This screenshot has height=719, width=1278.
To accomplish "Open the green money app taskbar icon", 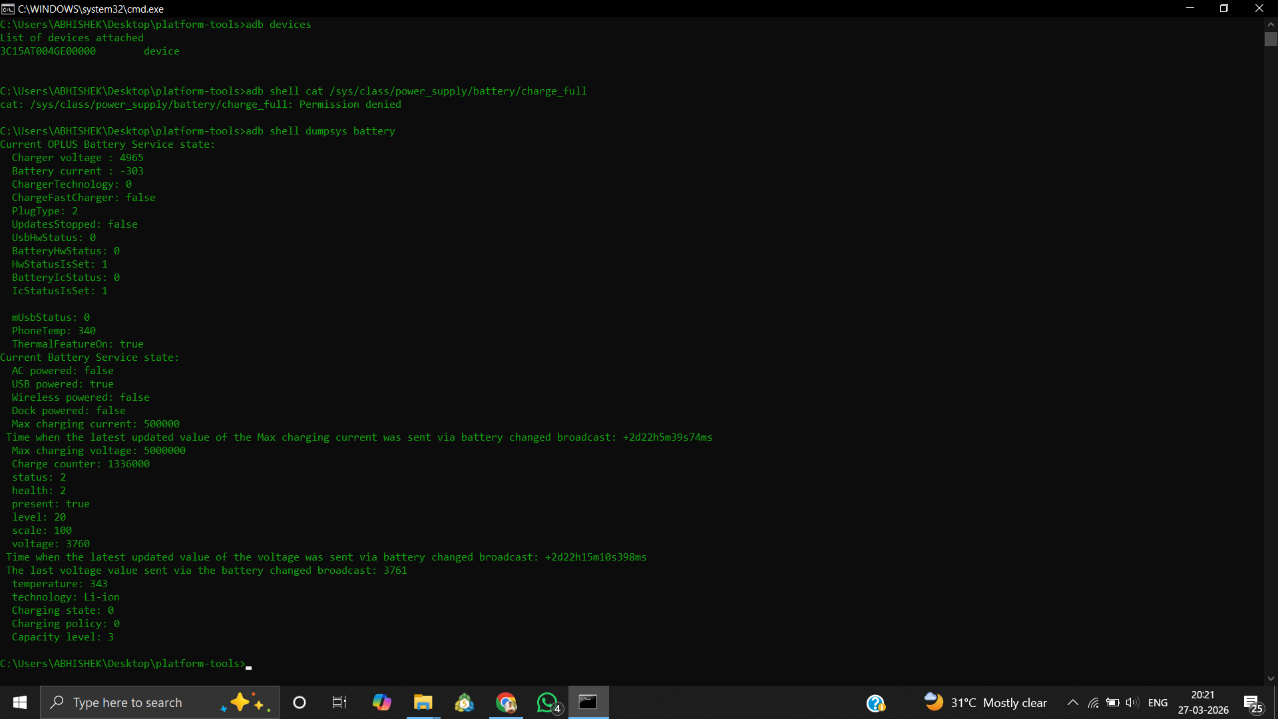I will click(465, 702).
